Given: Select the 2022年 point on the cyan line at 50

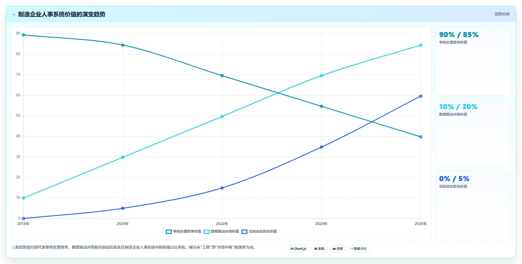Looking at the screenshot, I should tap(222, 116).
